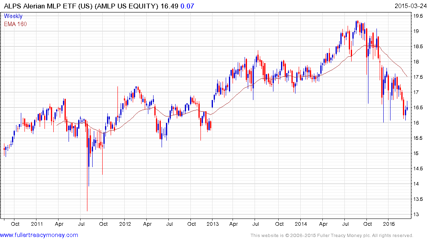Click the blue price change 0.07
The image size is (431, 241).
tap(187, 6)
